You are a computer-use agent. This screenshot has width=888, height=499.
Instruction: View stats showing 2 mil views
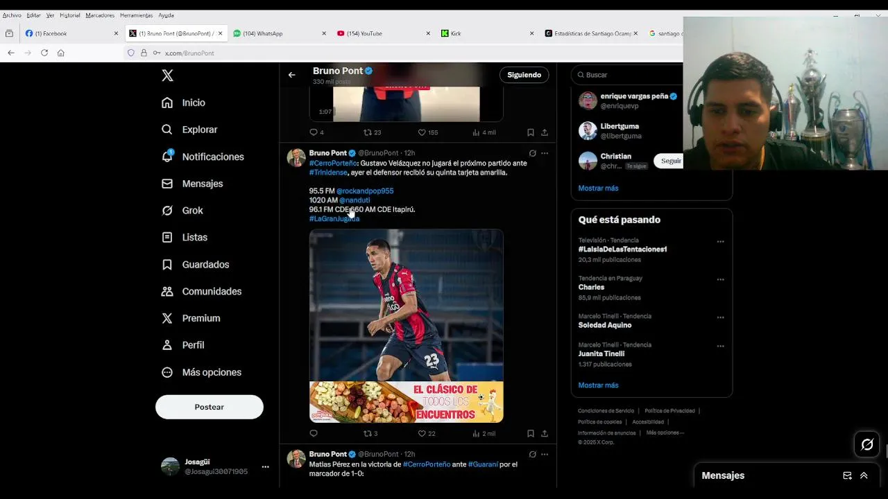pyautogui.click(x=484, y=433)
